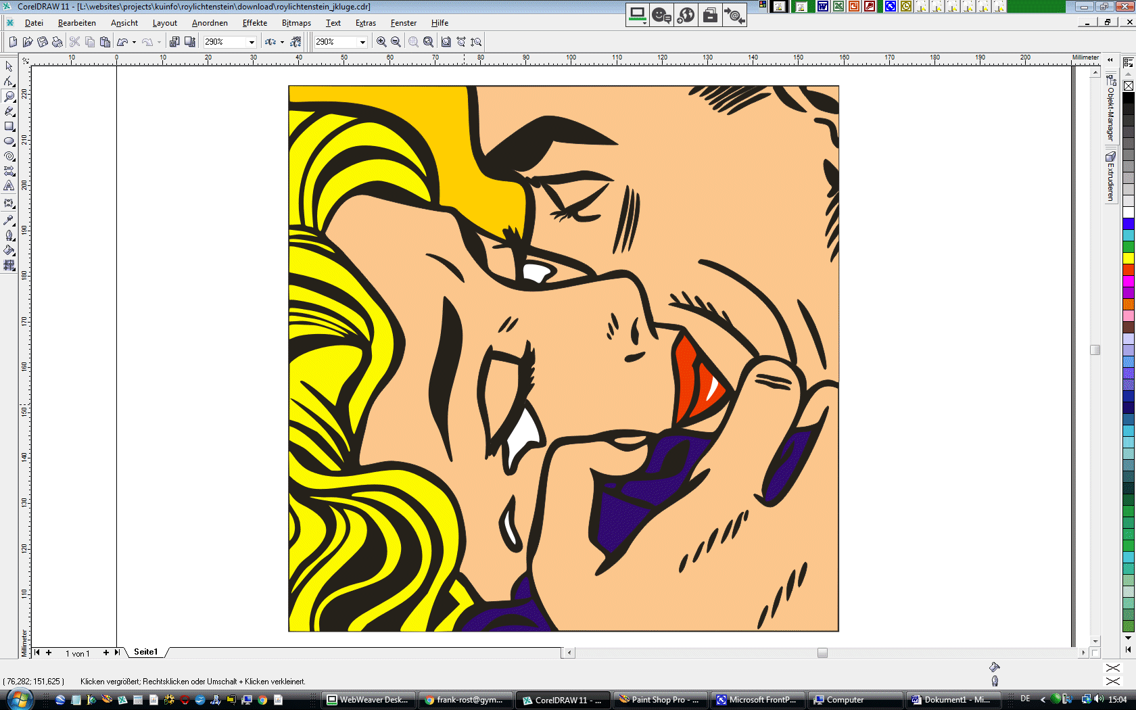The height and width of the screenshot is (710, 1136).
Task: Open the second 290% zoom dropdown
Action: 362,42
